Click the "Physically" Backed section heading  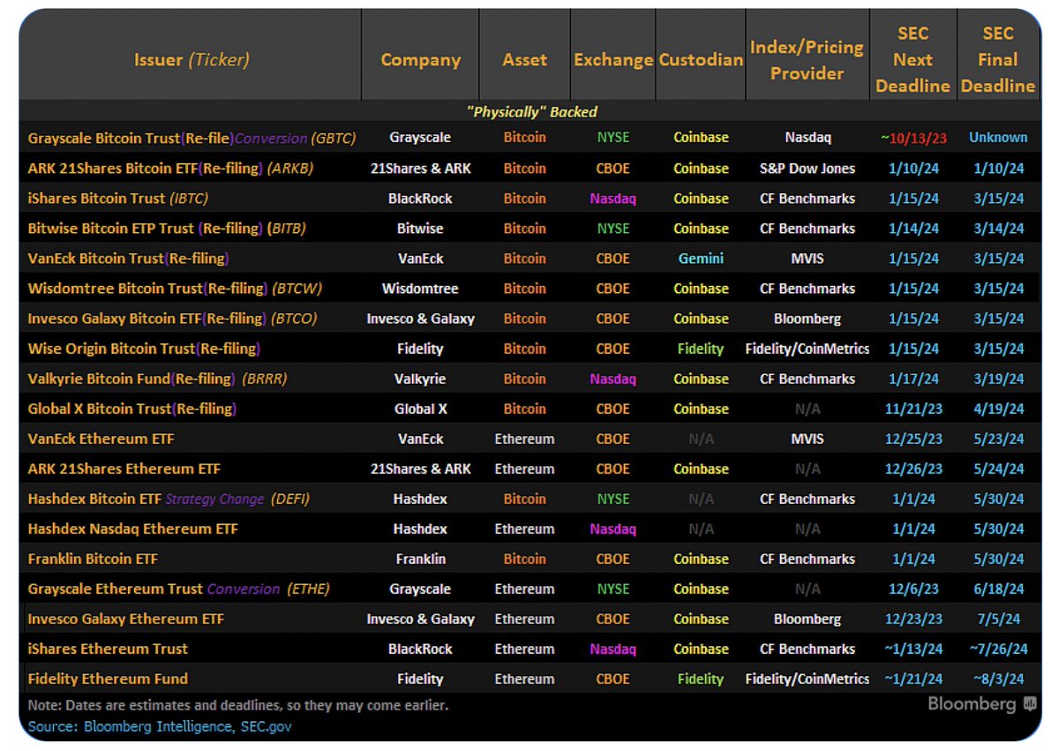coord(532,112)
